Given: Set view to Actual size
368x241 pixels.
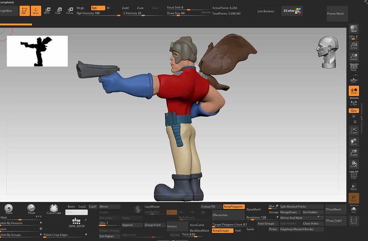Looking at the screenshot, I should pyautogui.click(x=354, y=46).
